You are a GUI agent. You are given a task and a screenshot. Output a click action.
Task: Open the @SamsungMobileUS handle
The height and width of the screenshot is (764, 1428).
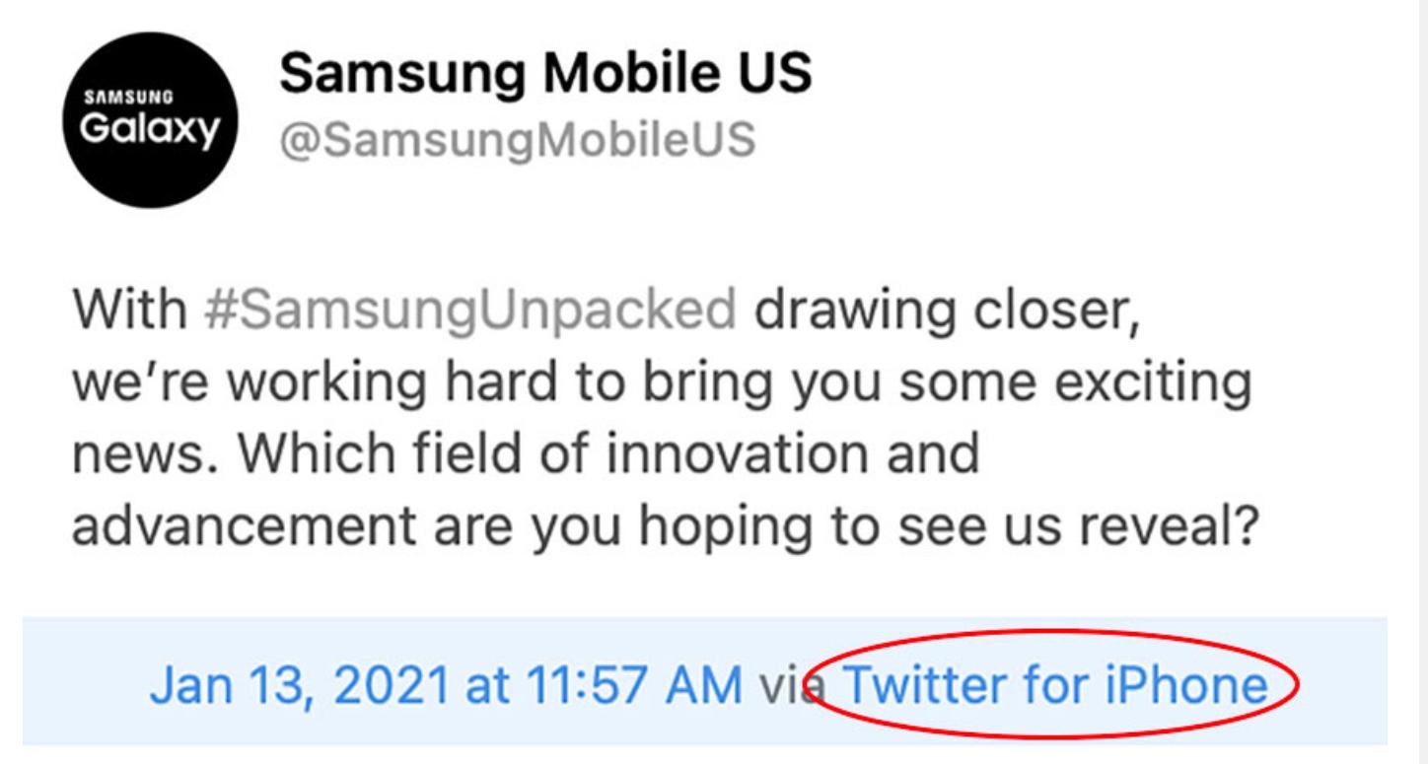point(519,140)
